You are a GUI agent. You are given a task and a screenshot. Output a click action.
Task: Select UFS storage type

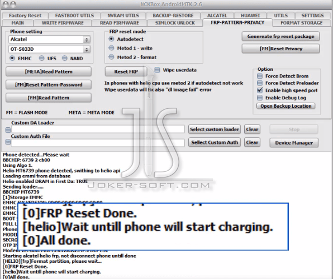(x=41, y=59)
